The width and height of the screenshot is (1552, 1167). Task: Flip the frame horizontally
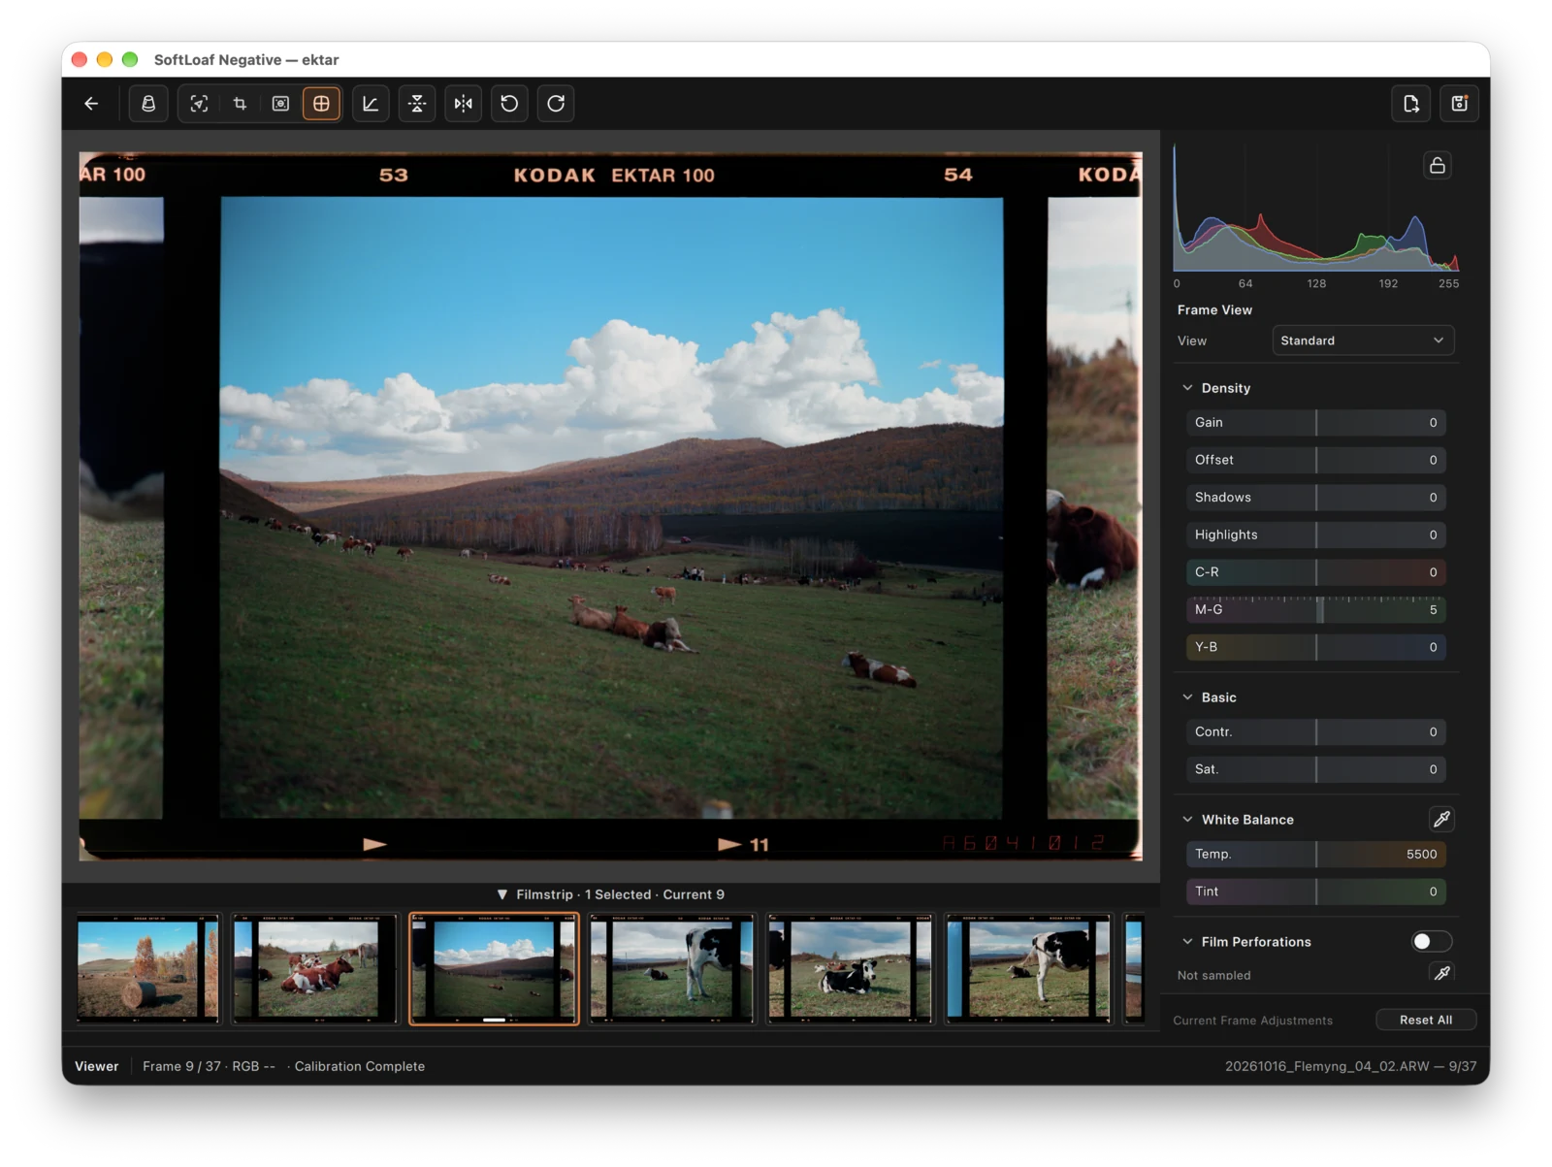464,104
